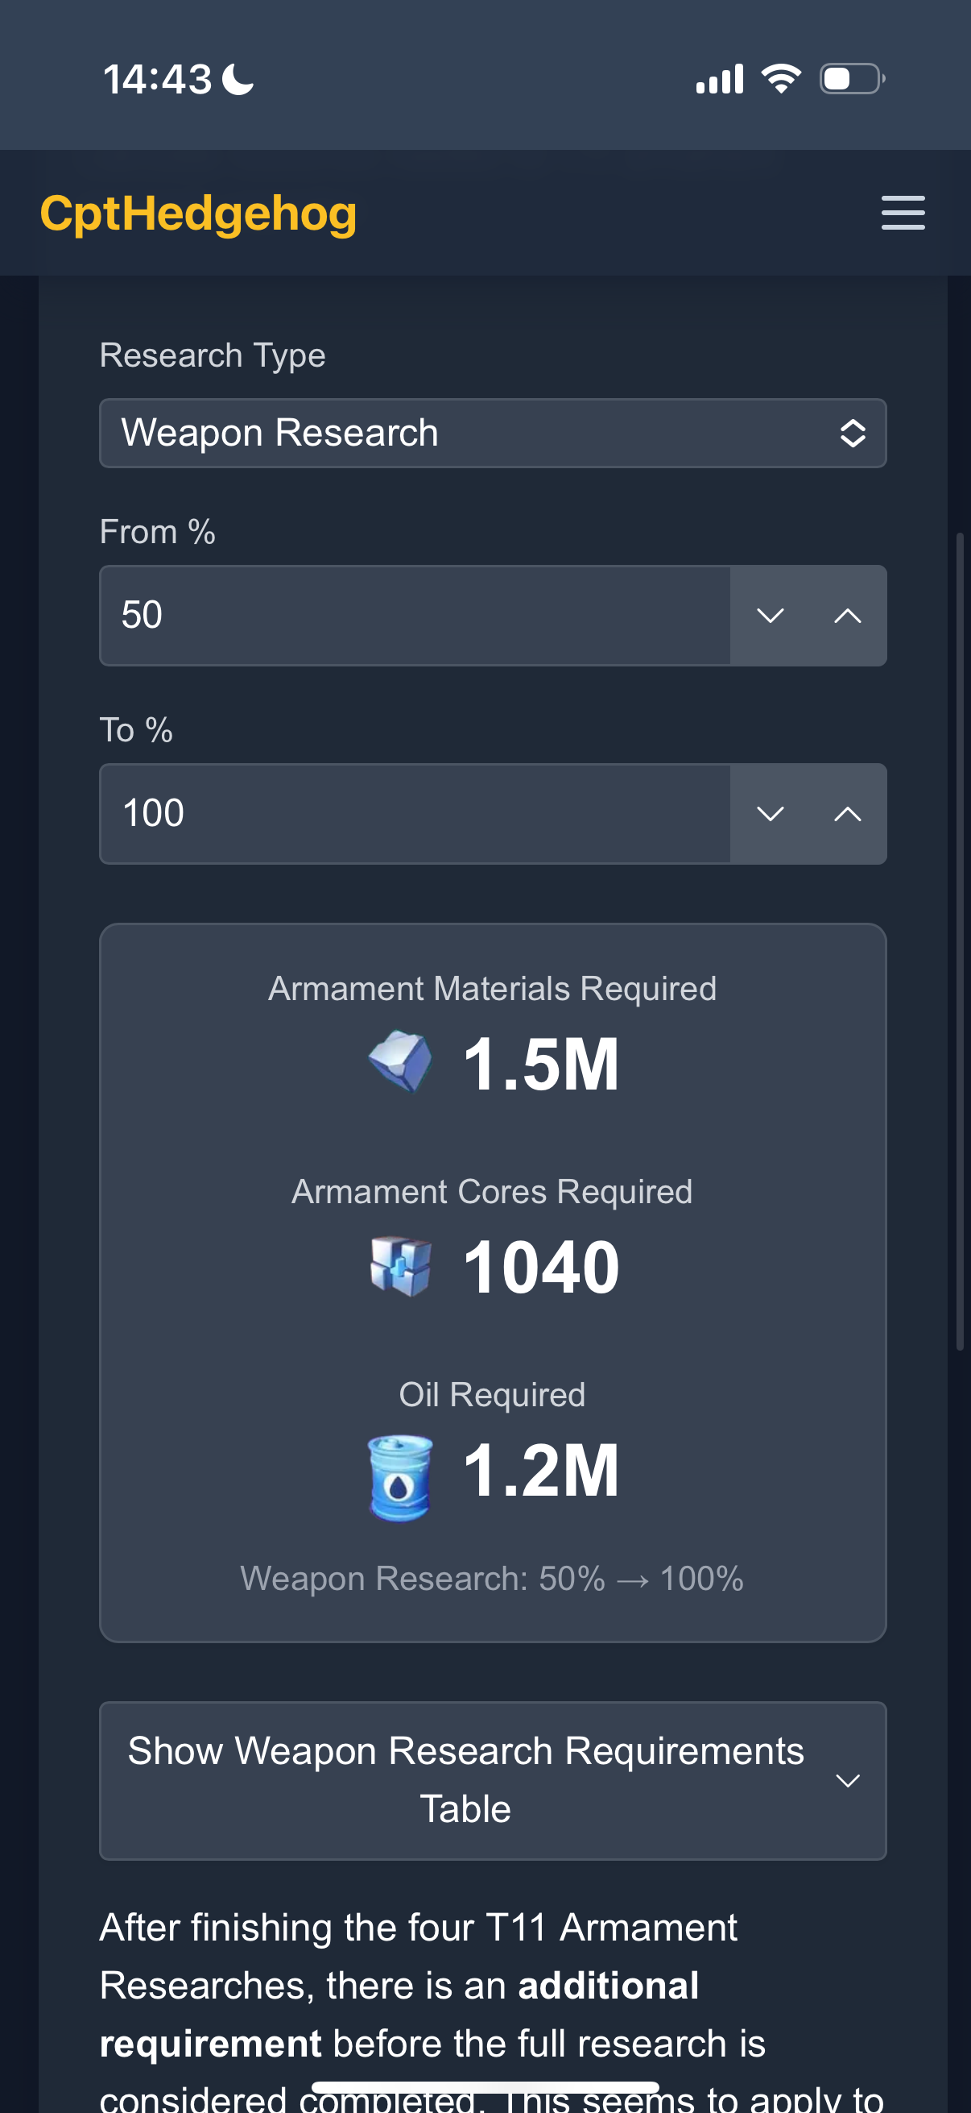Focus the From % input field
This screenshot has height=2113, width=971.
pyautogui.click(x=415, y=615)
